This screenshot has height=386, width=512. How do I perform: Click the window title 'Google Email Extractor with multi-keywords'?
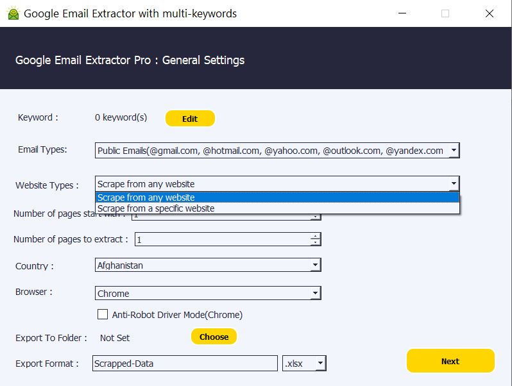[x=130, y=13]
